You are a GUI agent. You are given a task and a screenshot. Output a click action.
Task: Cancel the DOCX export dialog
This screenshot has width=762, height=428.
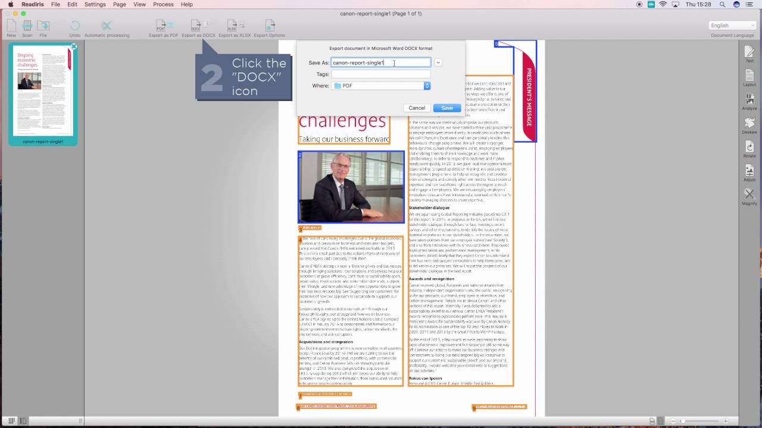[417, 108]
